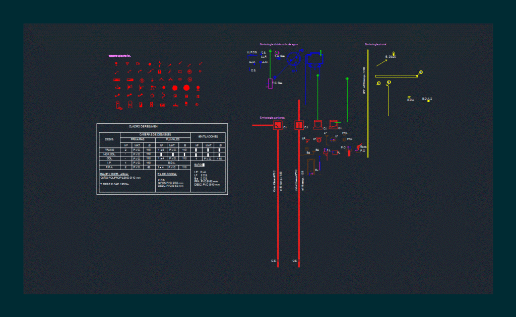Select the CAÑERIAS DE DESAGÜES header
516x317 pixels.
tap(155, 135)
